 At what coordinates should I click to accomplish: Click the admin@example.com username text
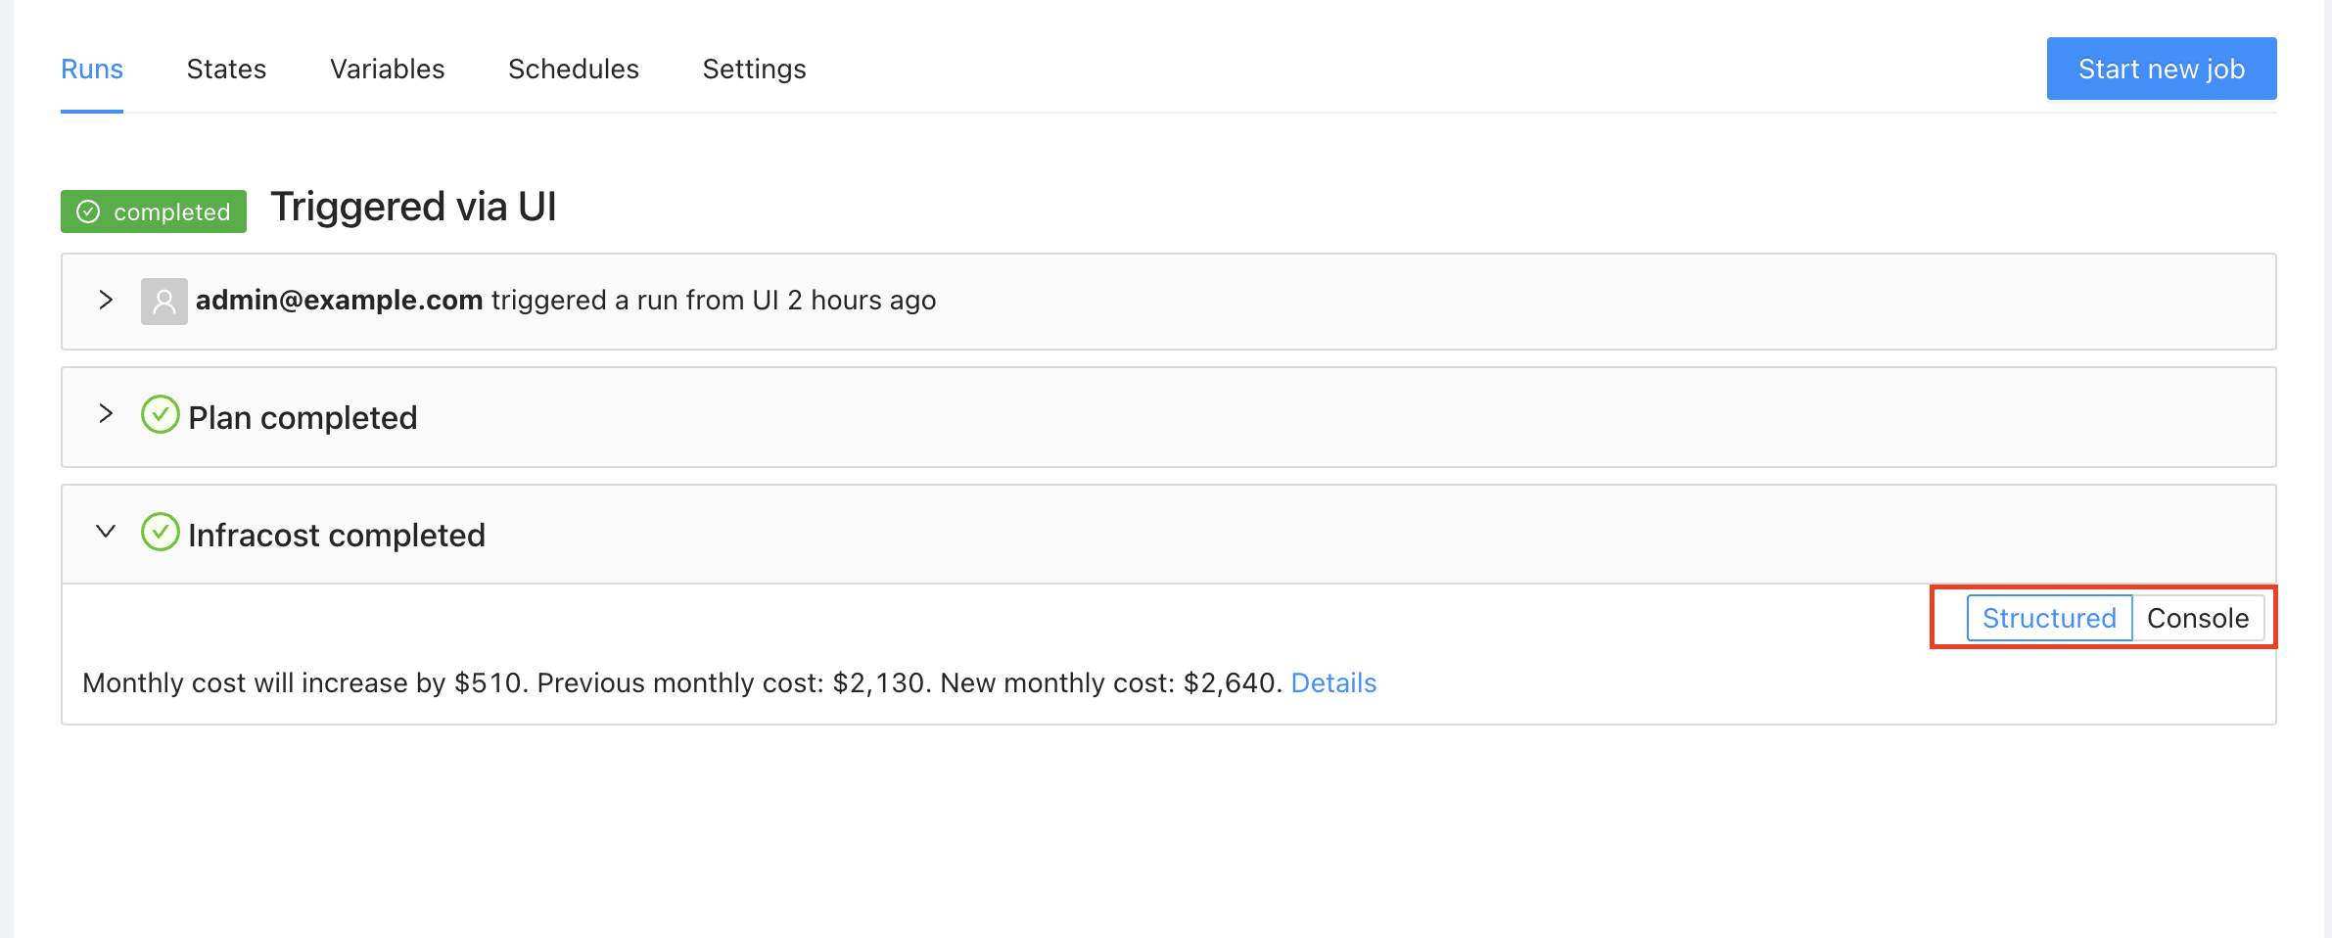(x=339, y=301)
